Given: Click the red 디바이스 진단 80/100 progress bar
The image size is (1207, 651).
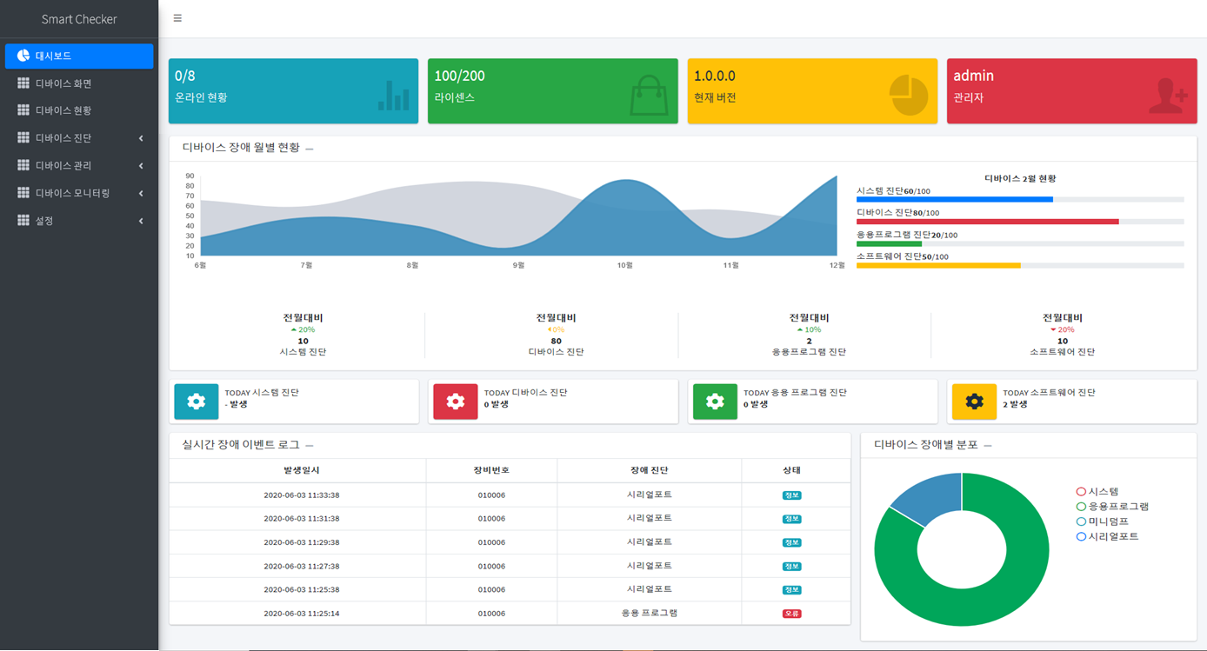Looking at the screenshot, I should [988, 222].
